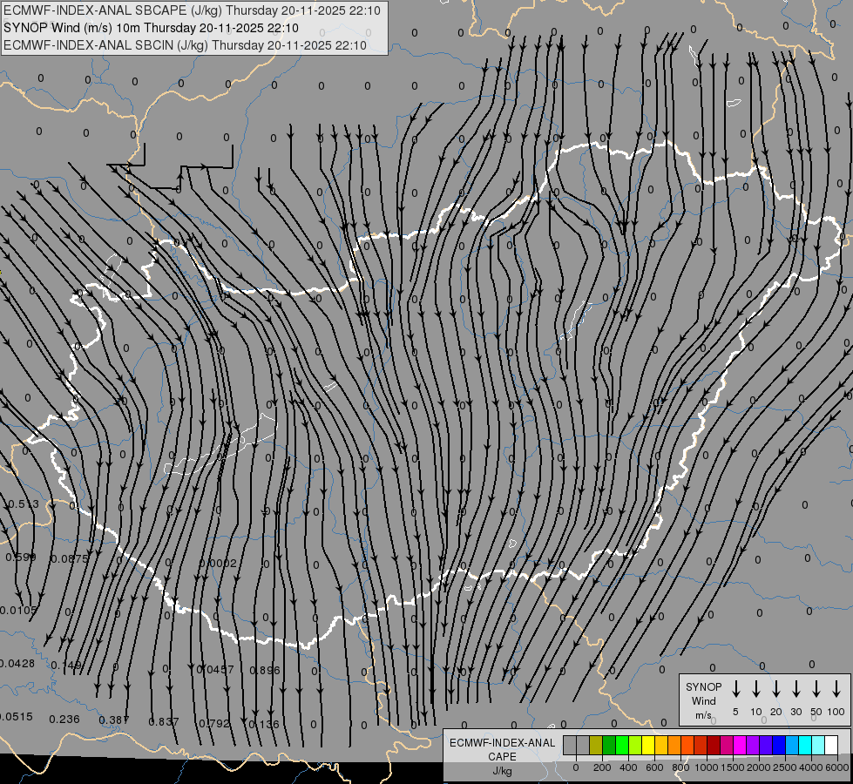Click the 0.136 value on the map
This screenshot has width=853, height=784.
264,725
